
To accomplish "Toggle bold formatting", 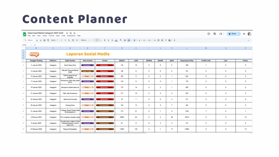I will 105,40.
